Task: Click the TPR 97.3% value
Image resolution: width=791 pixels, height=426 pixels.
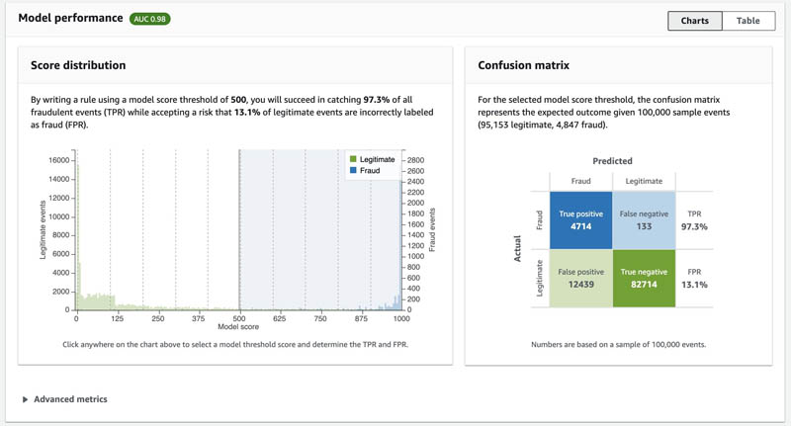Action: click(x=694, y=227)
